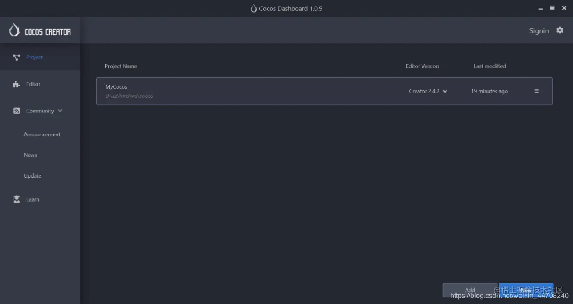
Task: Click the Cocos flame icon in title bar
Action: coord(254,9)
